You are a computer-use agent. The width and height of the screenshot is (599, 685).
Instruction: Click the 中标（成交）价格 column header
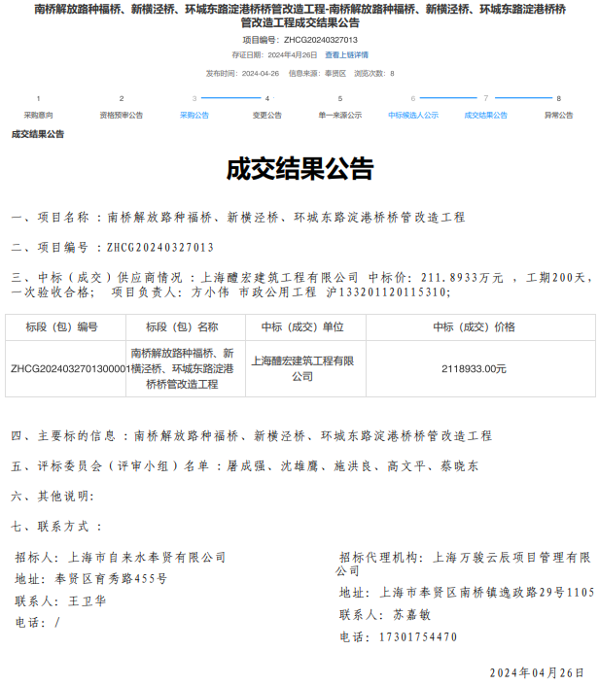click(475, 327)
